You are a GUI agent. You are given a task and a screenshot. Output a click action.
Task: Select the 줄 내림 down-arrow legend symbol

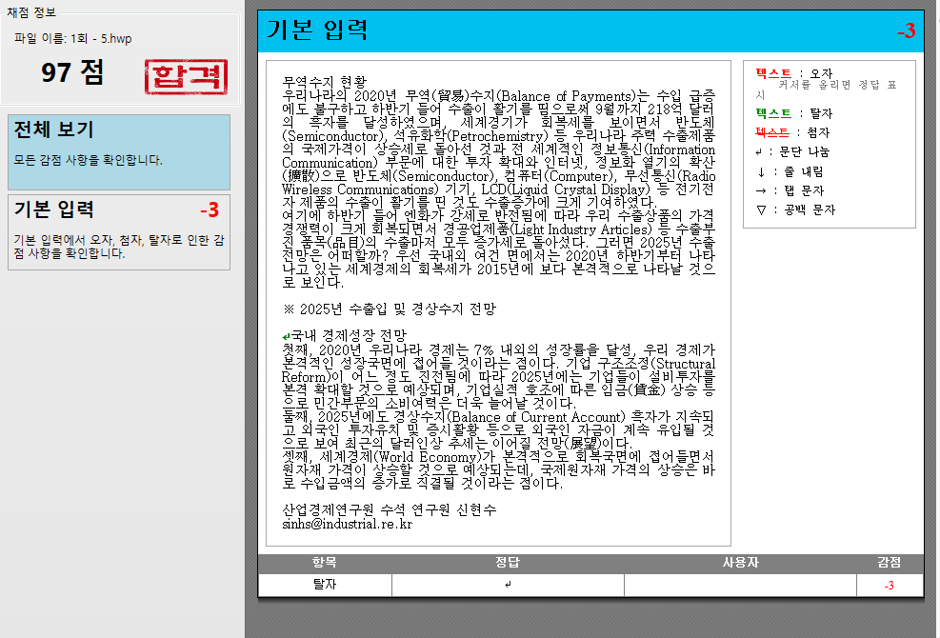pyautogui.click(x=760, y=171)
